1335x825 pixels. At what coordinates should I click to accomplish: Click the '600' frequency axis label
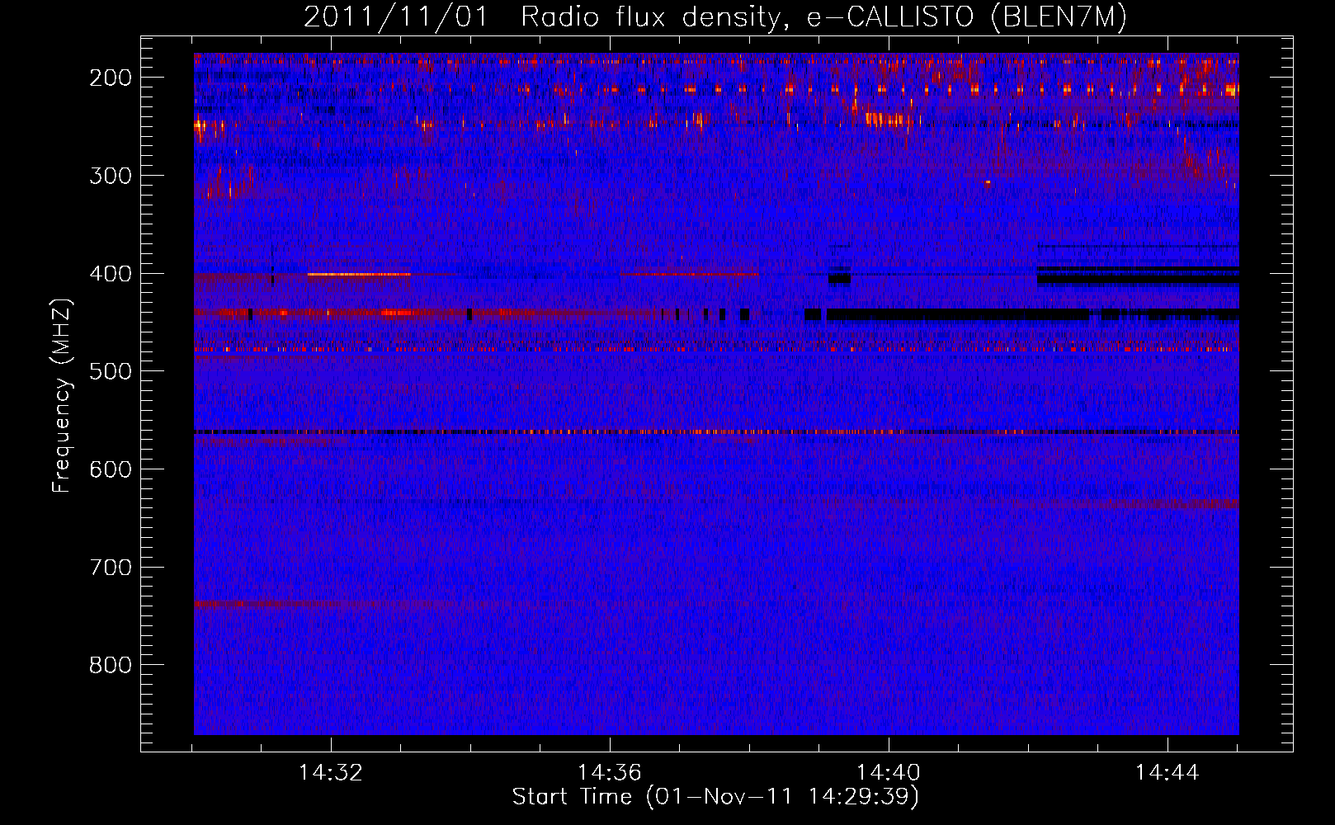[110, 469]
